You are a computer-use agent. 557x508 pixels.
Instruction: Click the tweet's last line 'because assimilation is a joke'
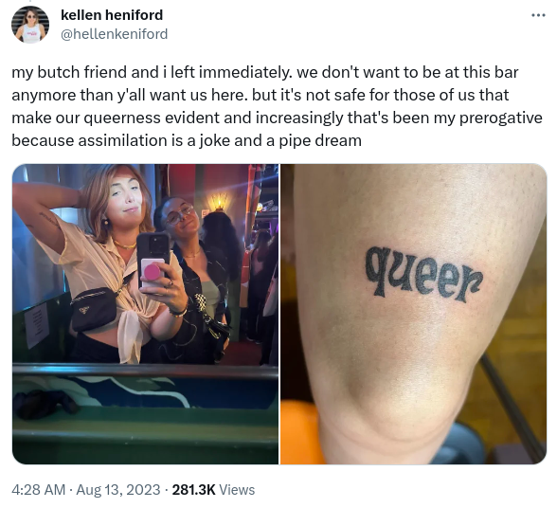[187, 140]
